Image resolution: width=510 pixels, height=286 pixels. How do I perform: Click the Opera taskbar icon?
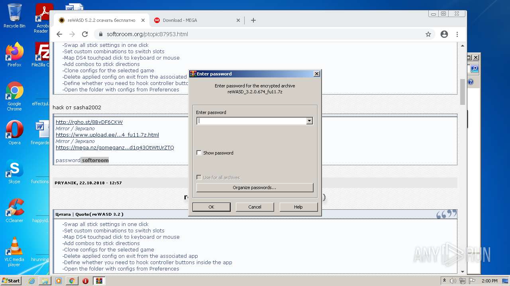[x=86, y=281]
